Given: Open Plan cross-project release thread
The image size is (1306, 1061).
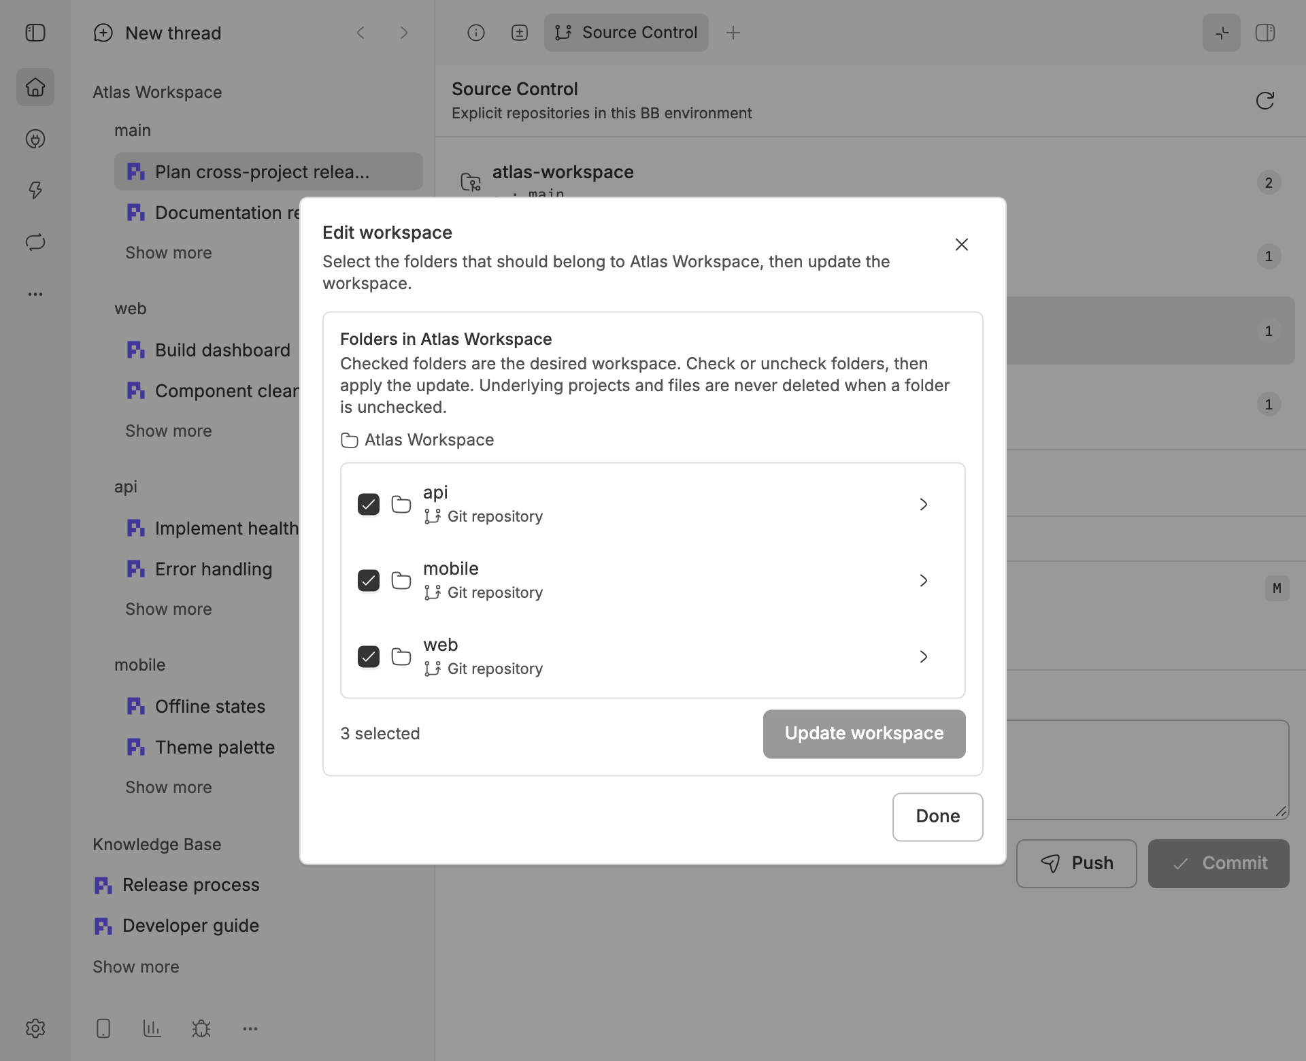Looking at the screenshot, I should 269,171.
